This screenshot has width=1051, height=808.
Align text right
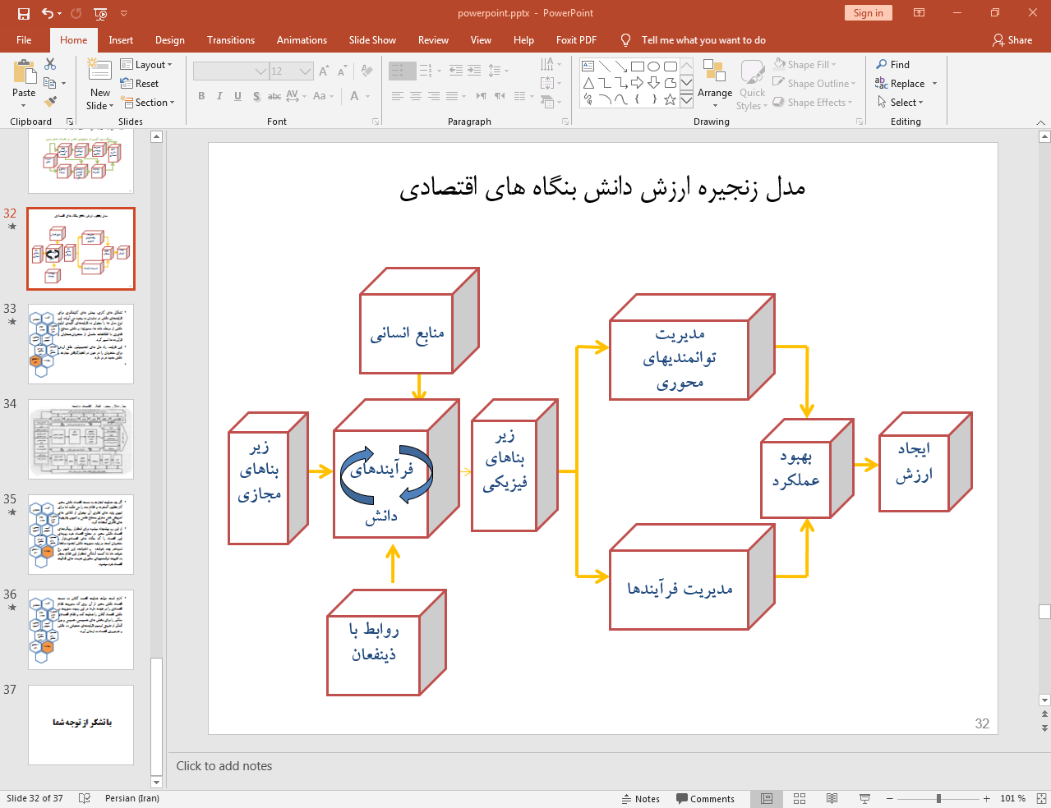click(434, 96)
